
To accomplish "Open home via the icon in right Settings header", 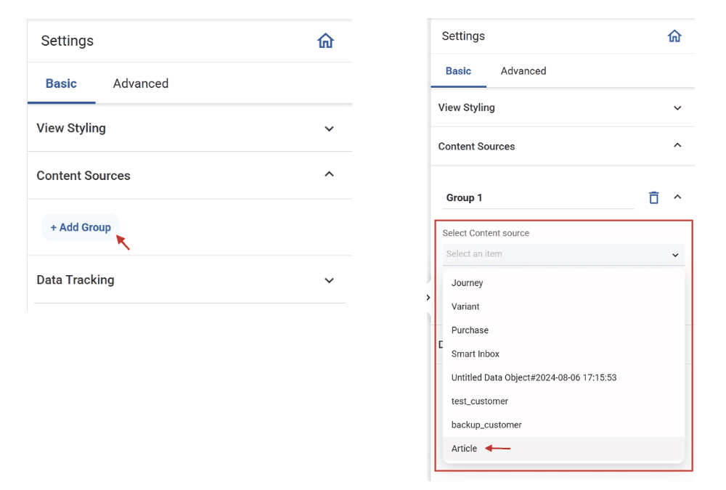I will (674, 36).
